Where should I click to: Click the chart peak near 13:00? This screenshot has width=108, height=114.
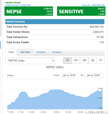tap(58, 89)
